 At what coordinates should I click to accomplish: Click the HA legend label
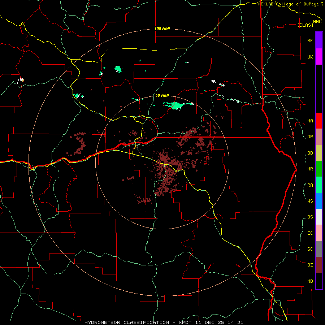point(310,121)
